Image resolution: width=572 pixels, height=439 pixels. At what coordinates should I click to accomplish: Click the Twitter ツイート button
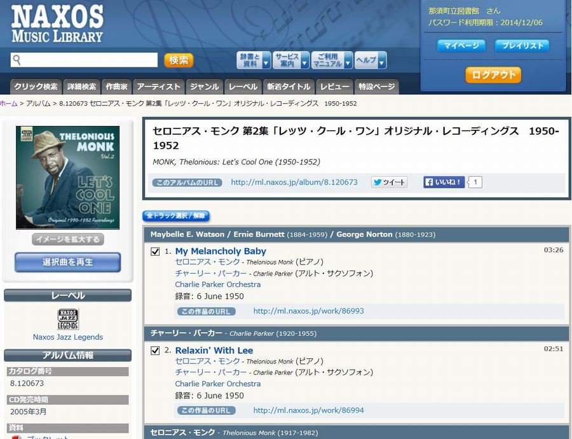click(389, 182)
